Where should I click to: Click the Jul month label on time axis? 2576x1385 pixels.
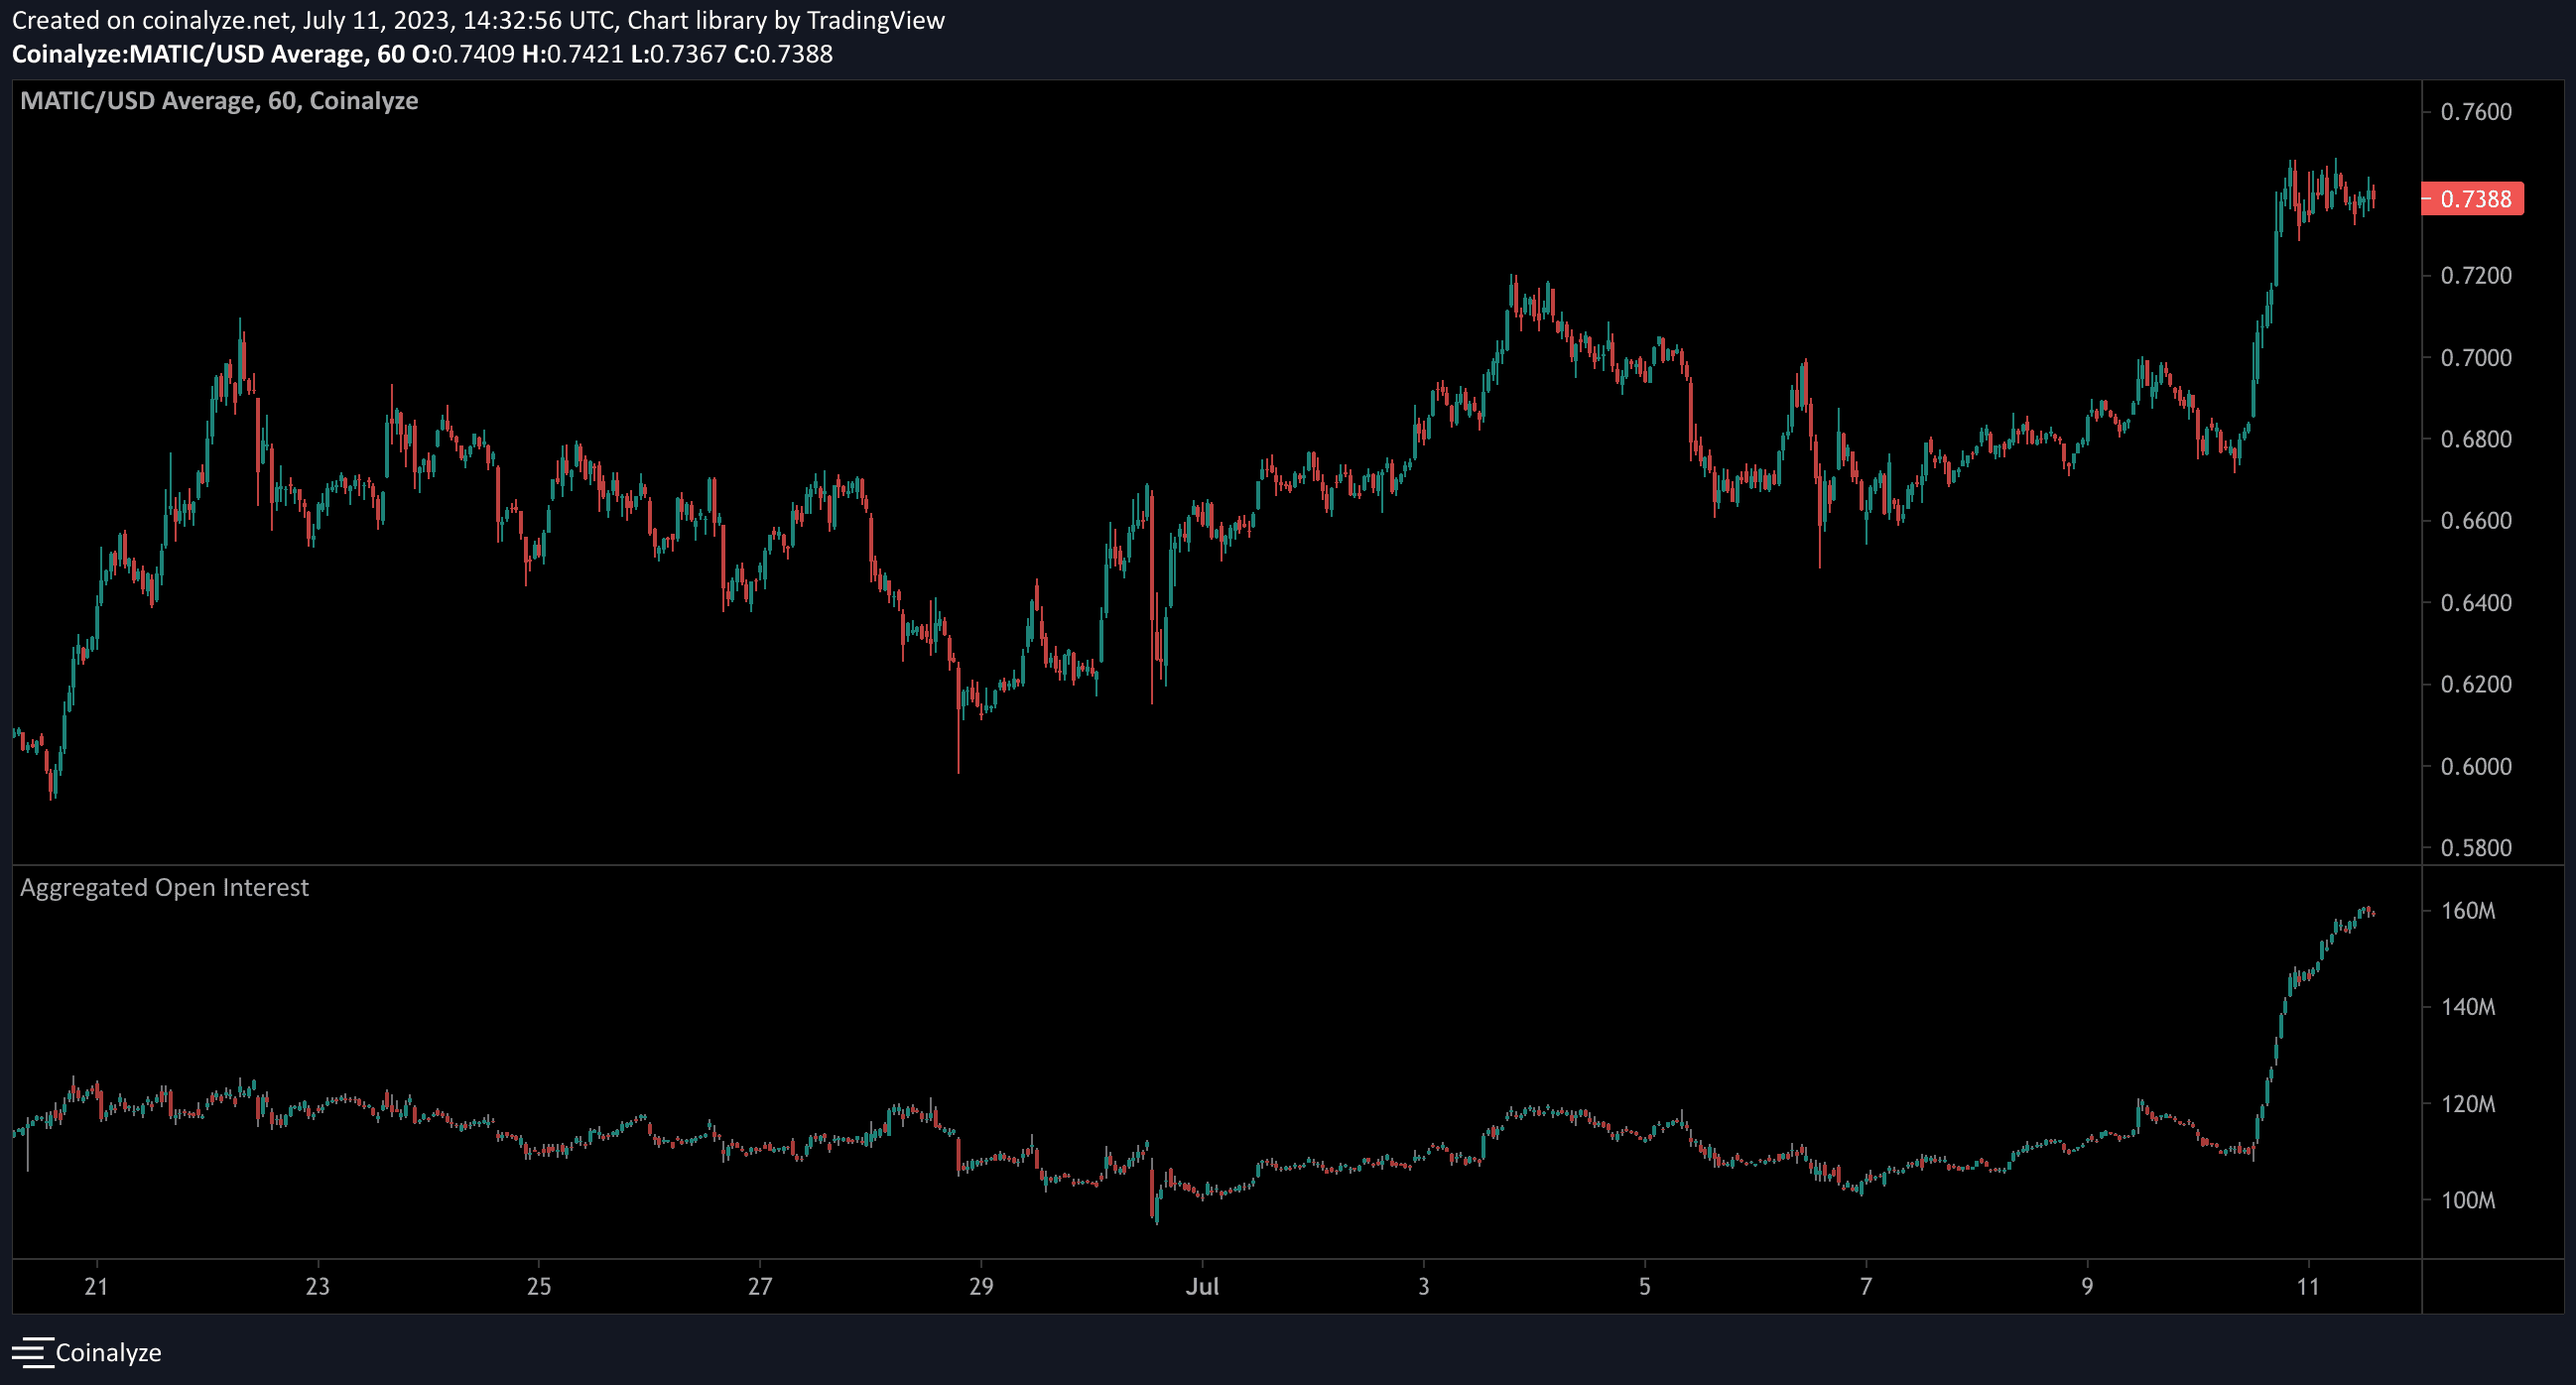click(x=1202, y=1287)
